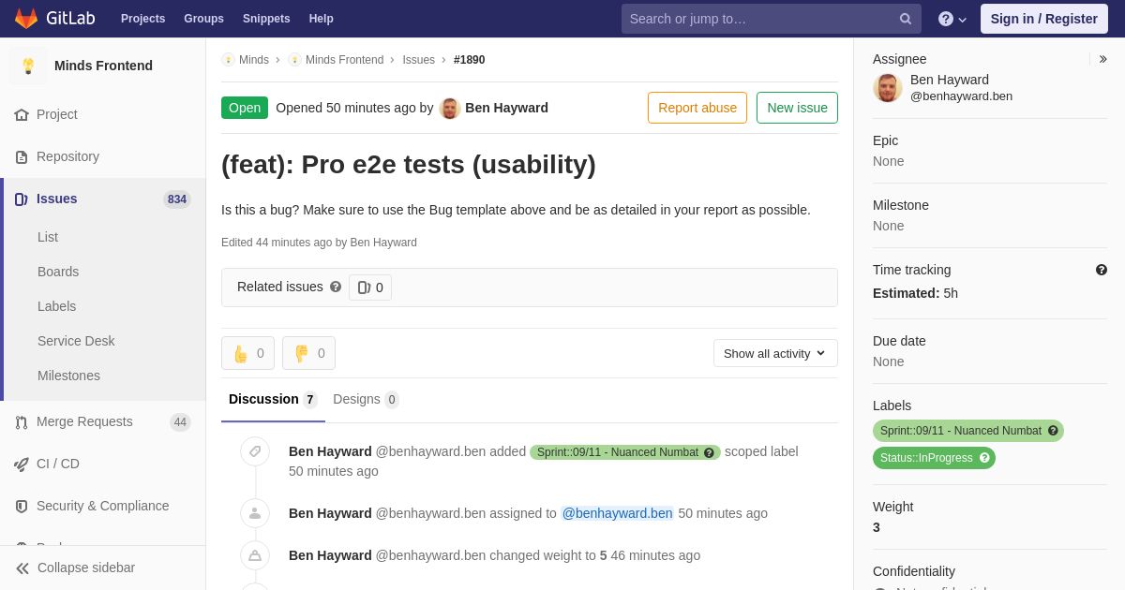Open the Help question mark menu
This screenshot has height=590, width=1125.
click(x=952, y=19)
